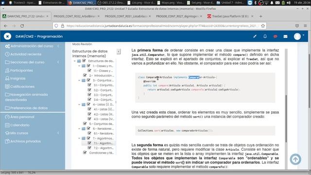Click the tree panel scrollbar handle
Screen dimensions: 311x175
point(116,103)
